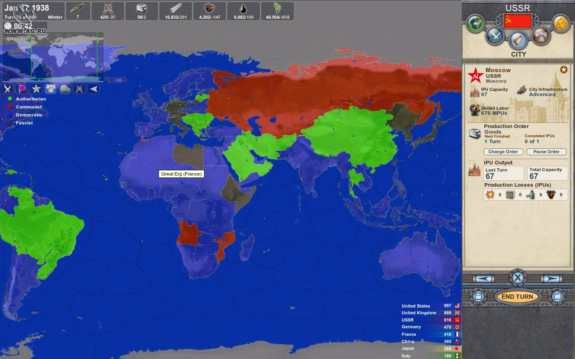Open the scroll panel icon under the flag

click(518, 40)
